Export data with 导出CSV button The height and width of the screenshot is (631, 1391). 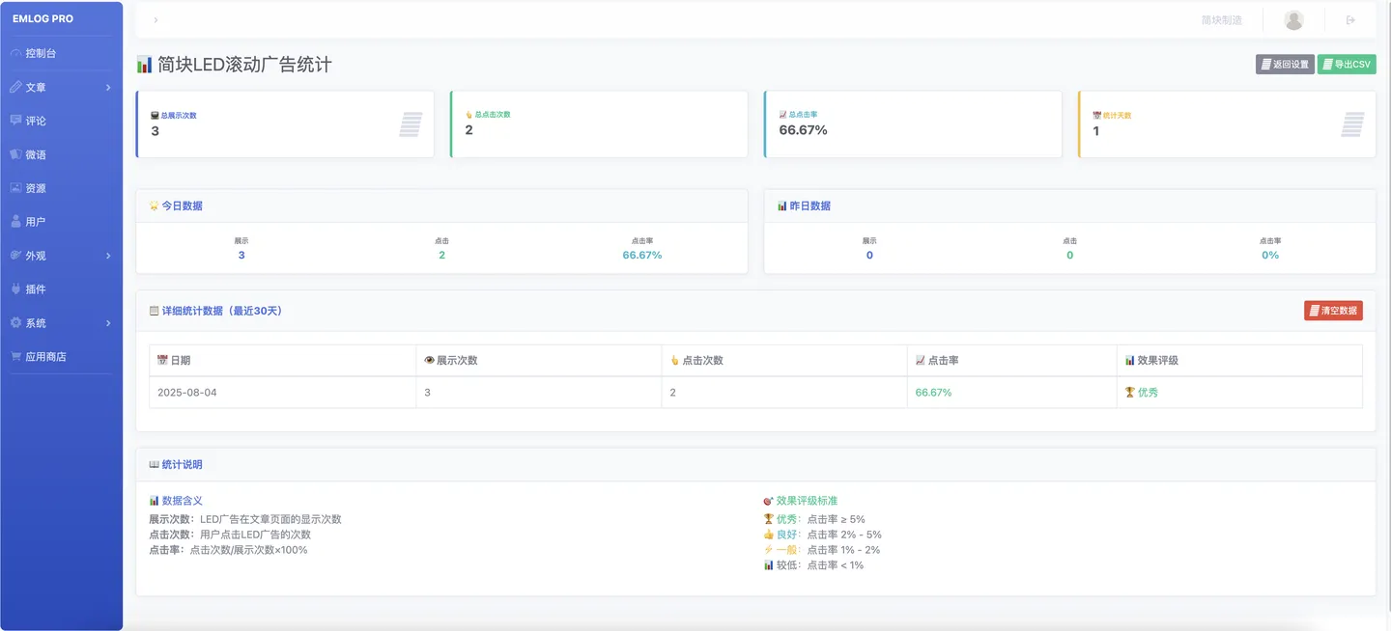[x=1347, y=65]
